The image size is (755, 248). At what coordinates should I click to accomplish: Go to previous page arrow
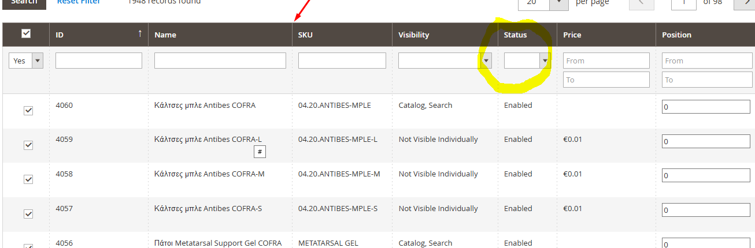pos(643,3)
